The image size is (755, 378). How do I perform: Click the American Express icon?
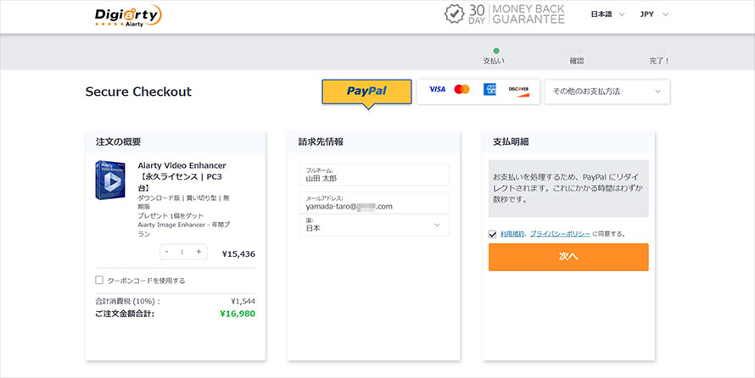[x=489, y=90]
